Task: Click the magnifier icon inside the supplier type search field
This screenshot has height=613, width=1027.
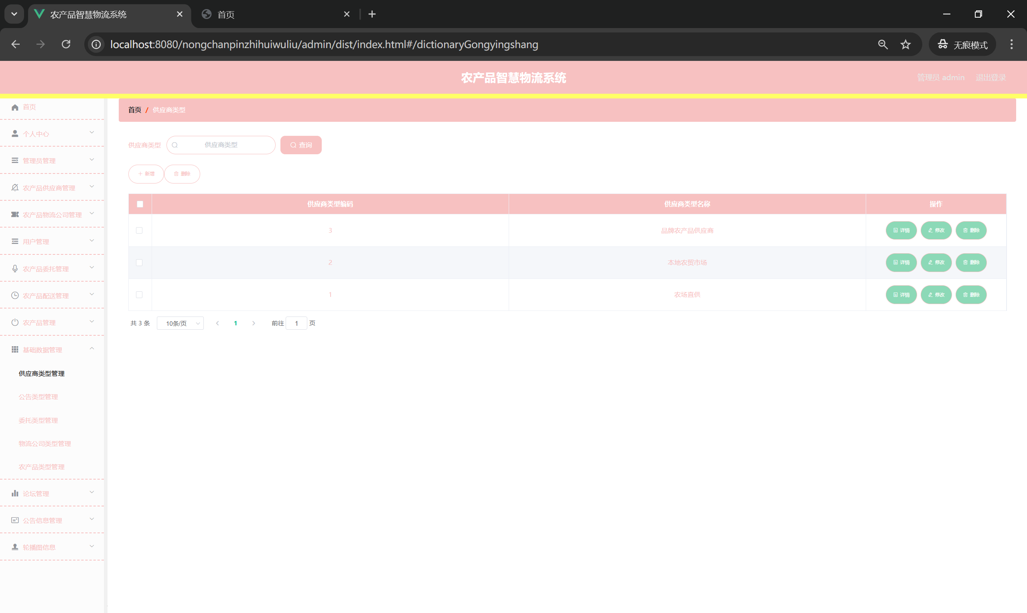Action: [x=175, y=145]
